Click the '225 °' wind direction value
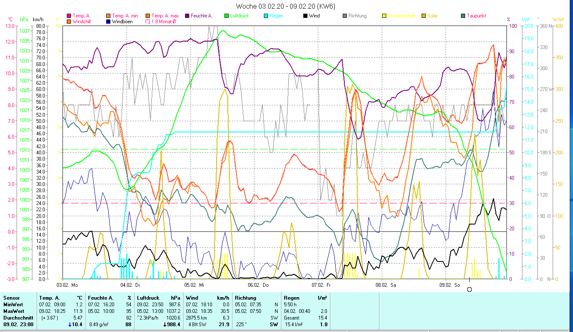 (242, 325)
